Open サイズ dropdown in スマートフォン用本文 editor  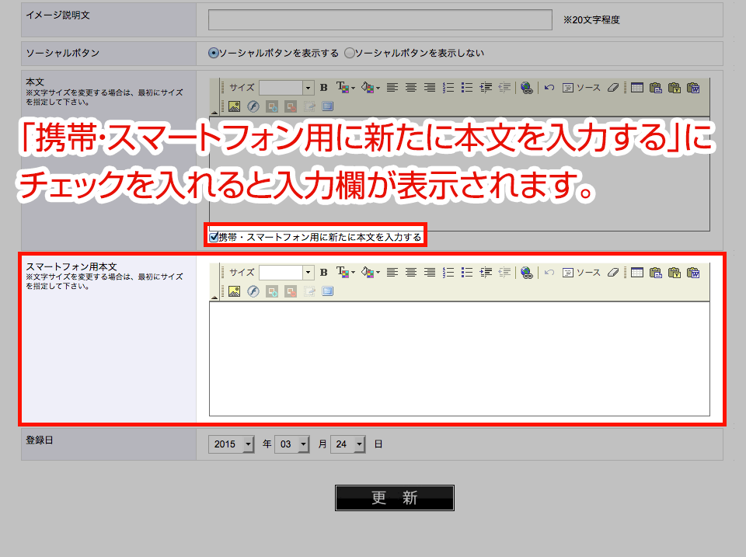pyautogui.click(x=308, y=273)
